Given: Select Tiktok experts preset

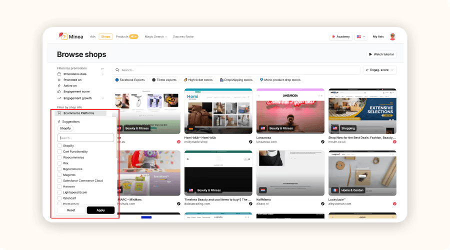Looking at the screenshot, I should [x=164, y=80].
